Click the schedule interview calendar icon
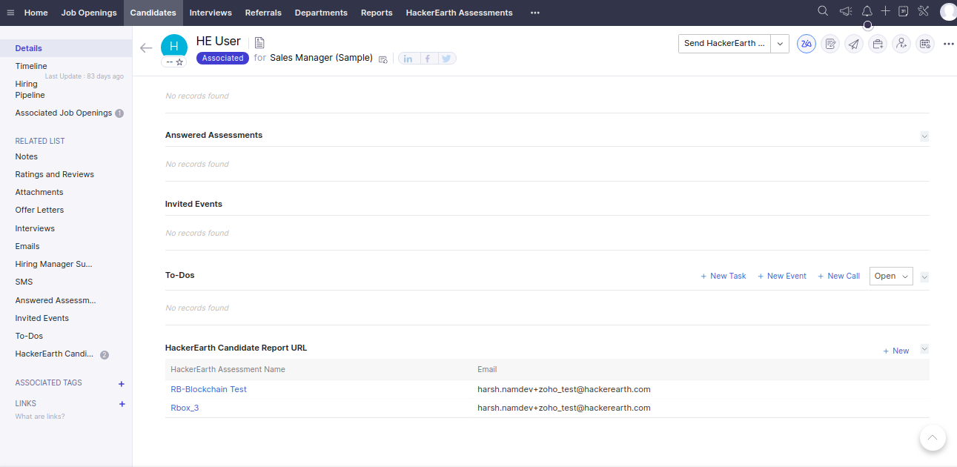This screenshot has width=957, height=467. point(925,44)
